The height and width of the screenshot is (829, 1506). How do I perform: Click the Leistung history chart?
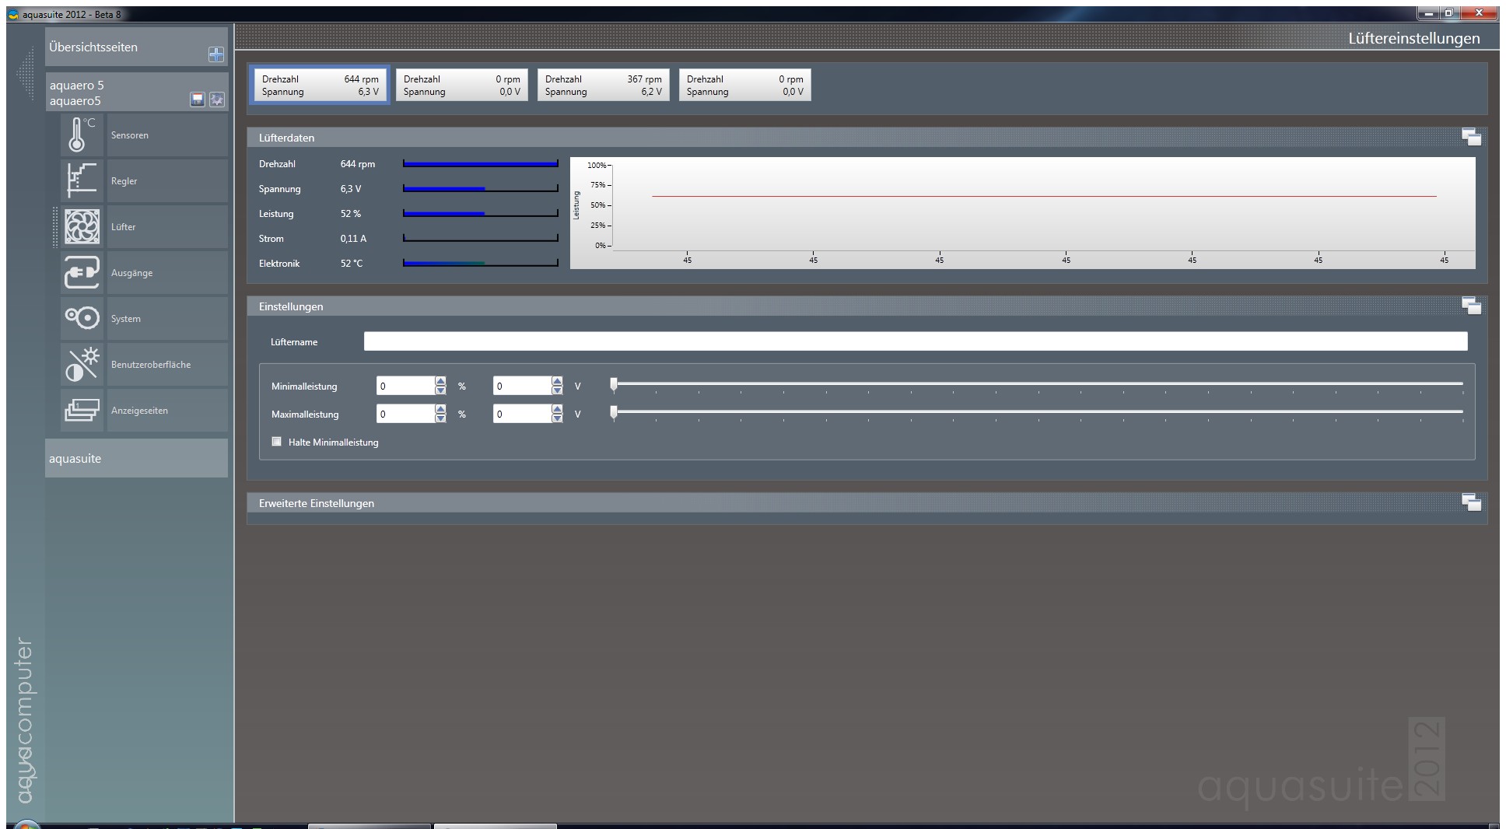[1022, 213]
